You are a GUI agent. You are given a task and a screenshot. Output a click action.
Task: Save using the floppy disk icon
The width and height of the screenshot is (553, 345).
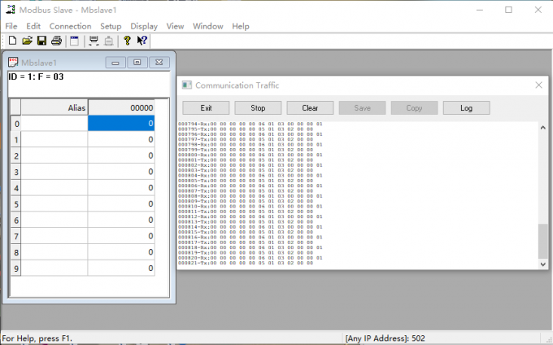(x=41, y=41)
